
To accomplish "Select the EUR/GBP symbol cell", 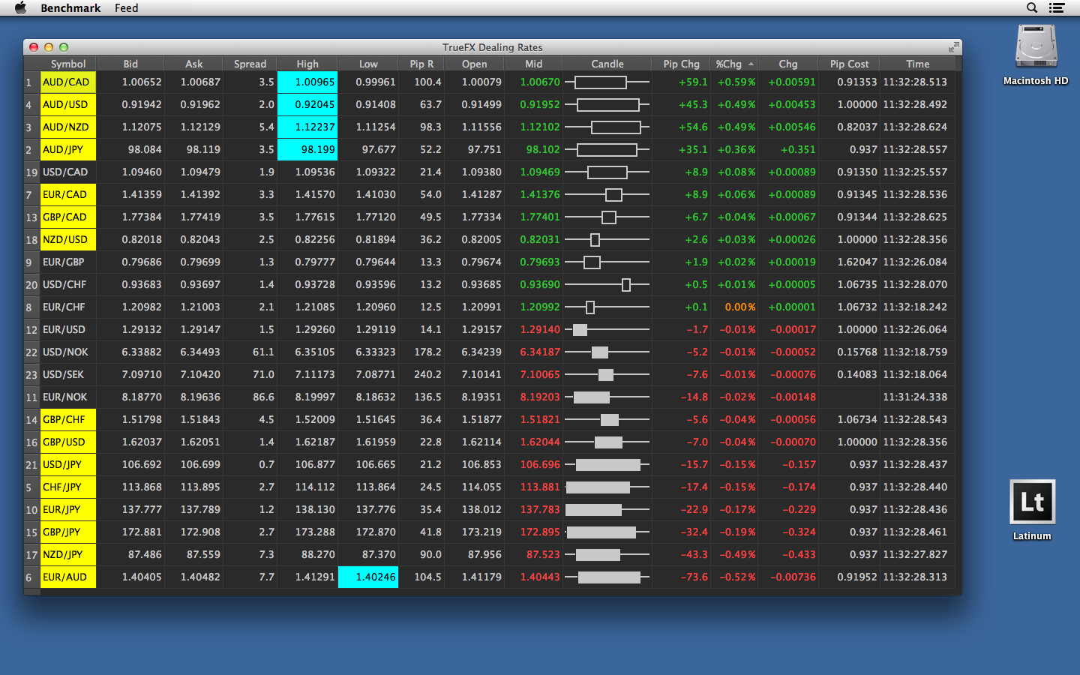I will (68, 262).
